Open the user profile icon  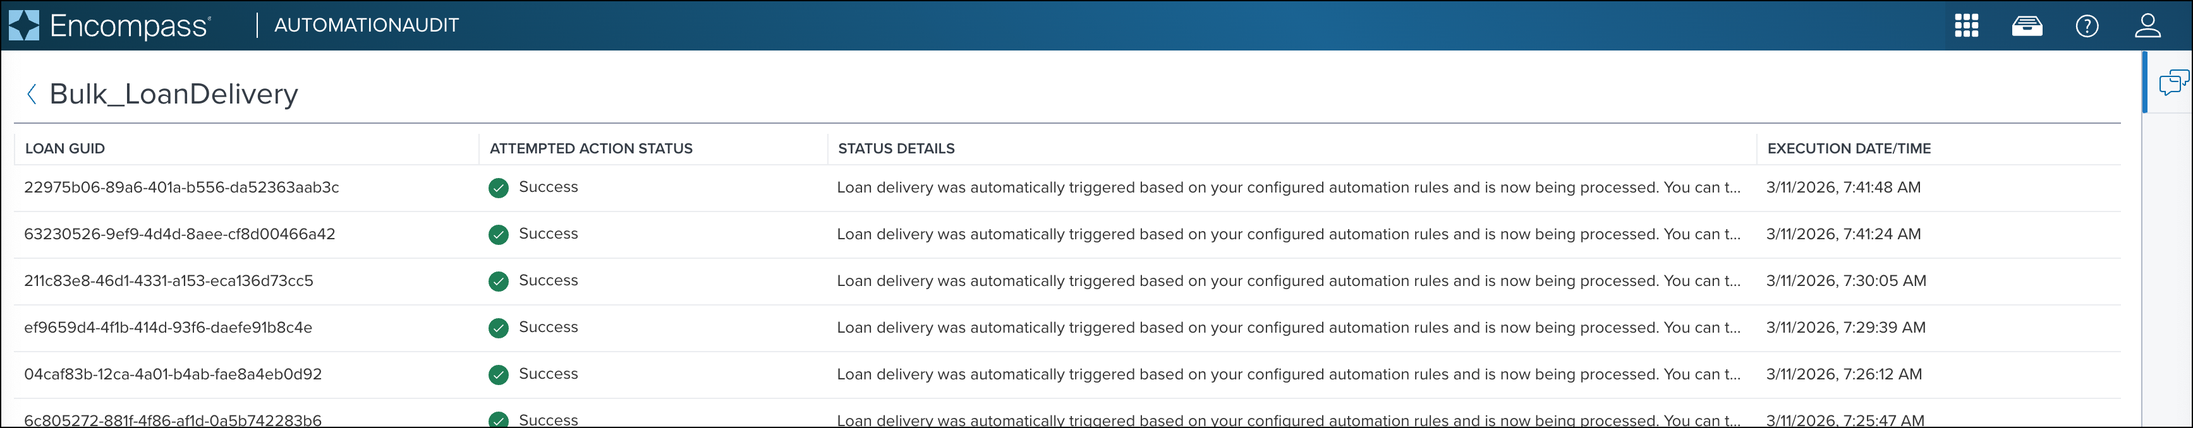tap(2147, 25)
